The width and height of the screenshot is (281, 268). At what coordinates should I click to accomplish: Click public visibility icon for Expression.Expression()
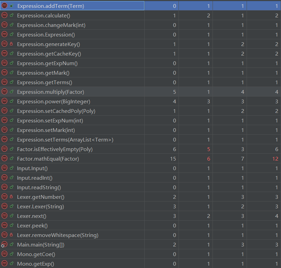point(12,34)
